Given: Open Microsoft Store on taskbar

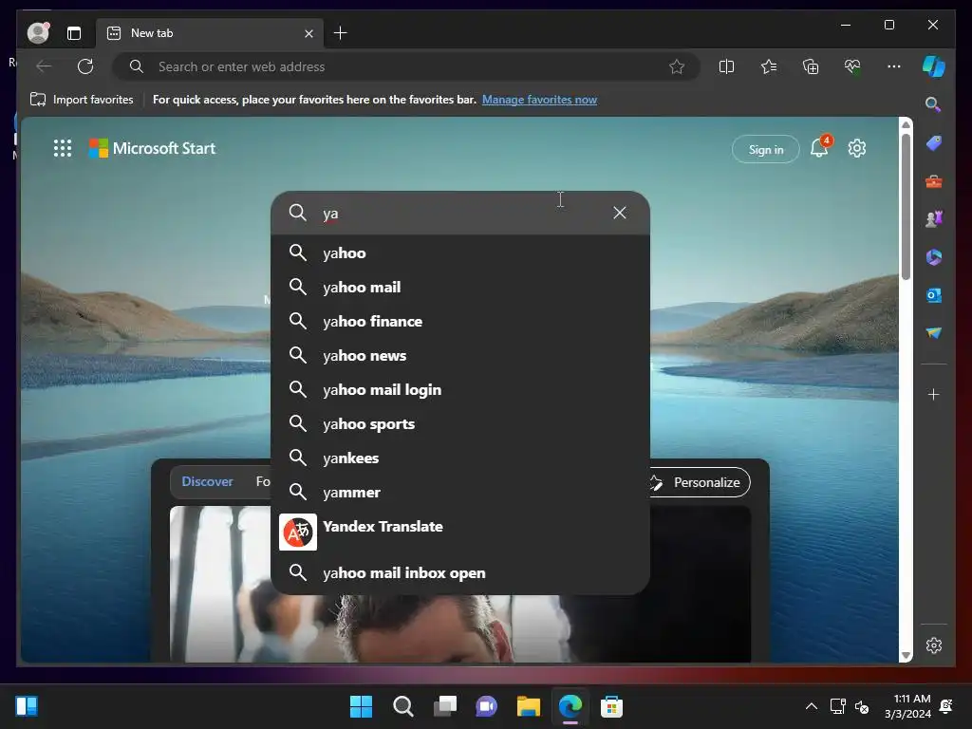Looking at the screenshot, I should click(x=611, y=706).
